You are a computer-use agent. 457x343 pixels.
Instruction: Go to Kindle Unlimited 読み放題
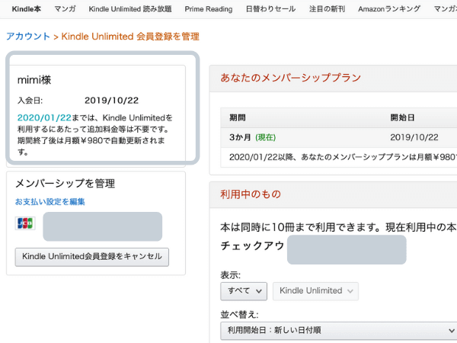click(x=130, y=9)
